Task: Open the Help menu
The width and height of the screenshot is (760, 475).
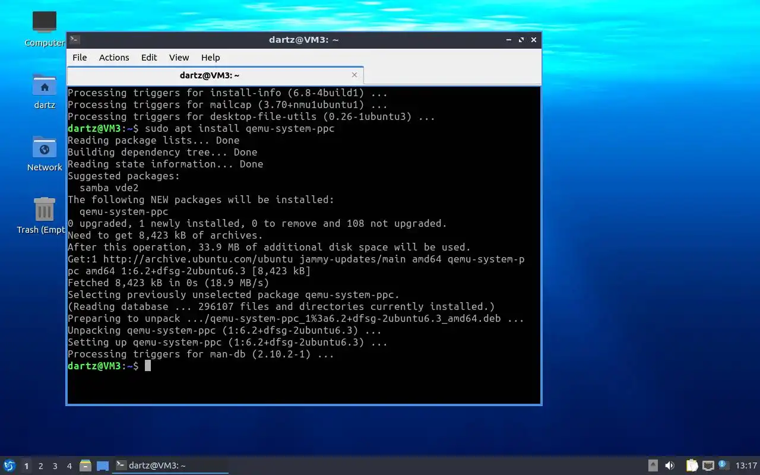Action: pyautogui.click(x=210, y=58)
